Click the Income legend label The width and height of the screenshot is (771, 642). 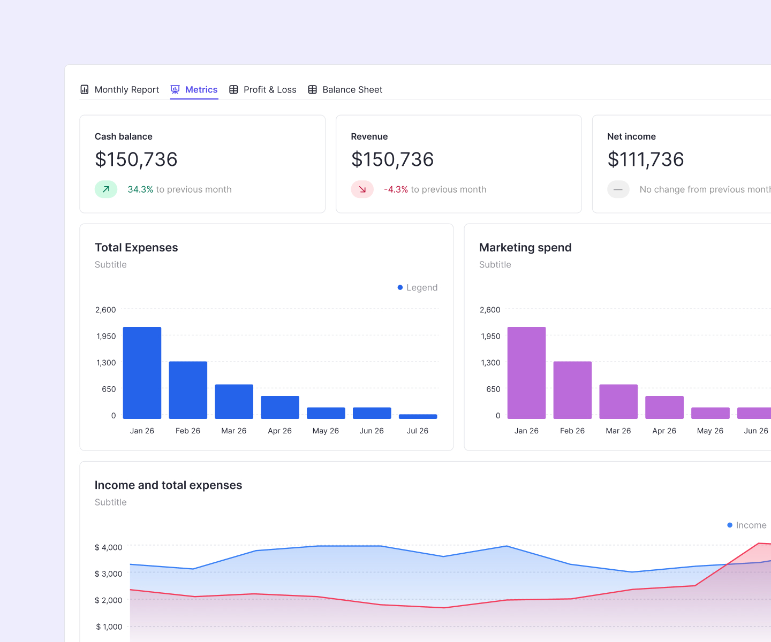coord(751,525)
